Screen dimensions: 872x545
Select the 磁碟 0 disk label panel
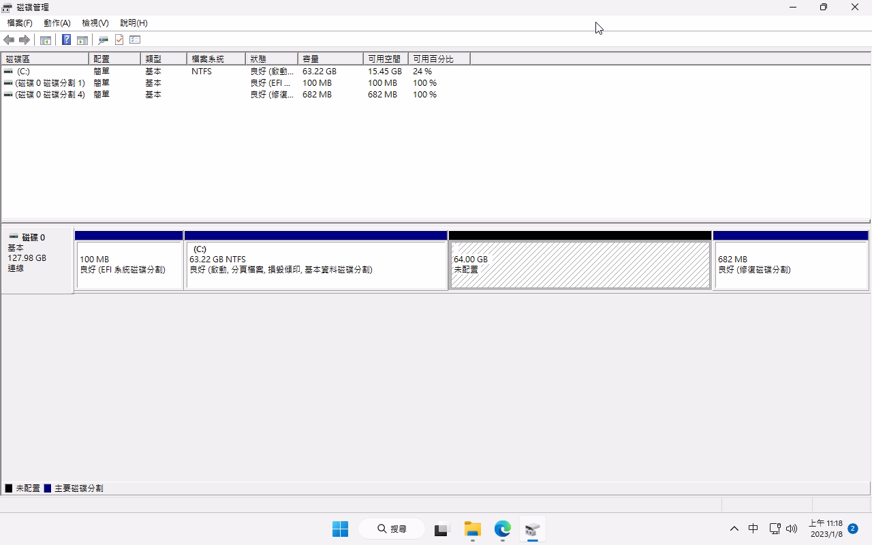(x=37, y=260)
